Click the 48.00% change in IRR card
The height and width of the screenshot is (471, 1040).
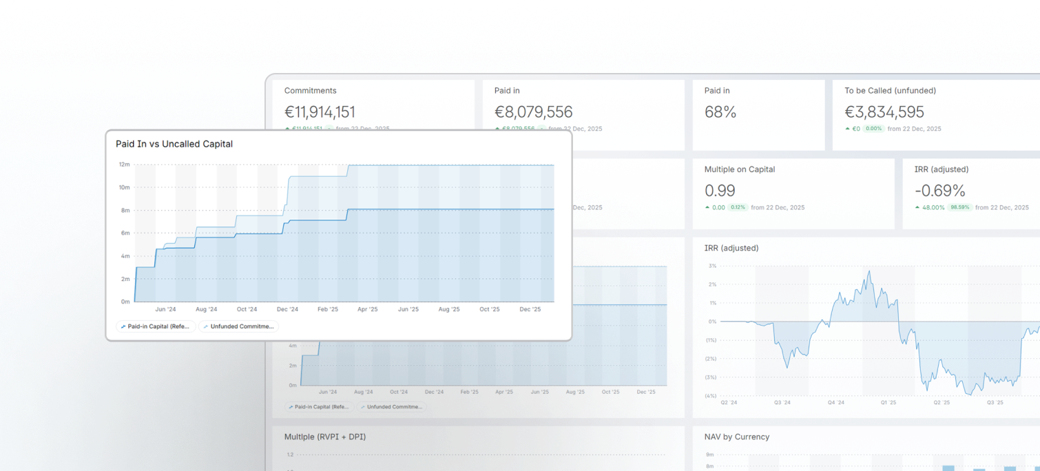(933, 207)
